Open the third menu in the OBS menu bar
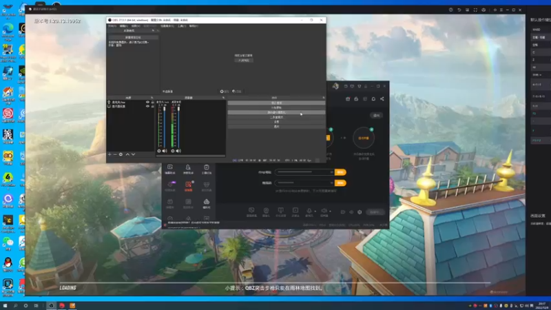The image size is (551, 310). 136,26
